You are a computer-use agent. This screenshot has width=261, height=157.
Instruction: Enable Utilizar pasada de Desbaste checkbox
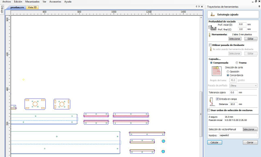(210, 45)
